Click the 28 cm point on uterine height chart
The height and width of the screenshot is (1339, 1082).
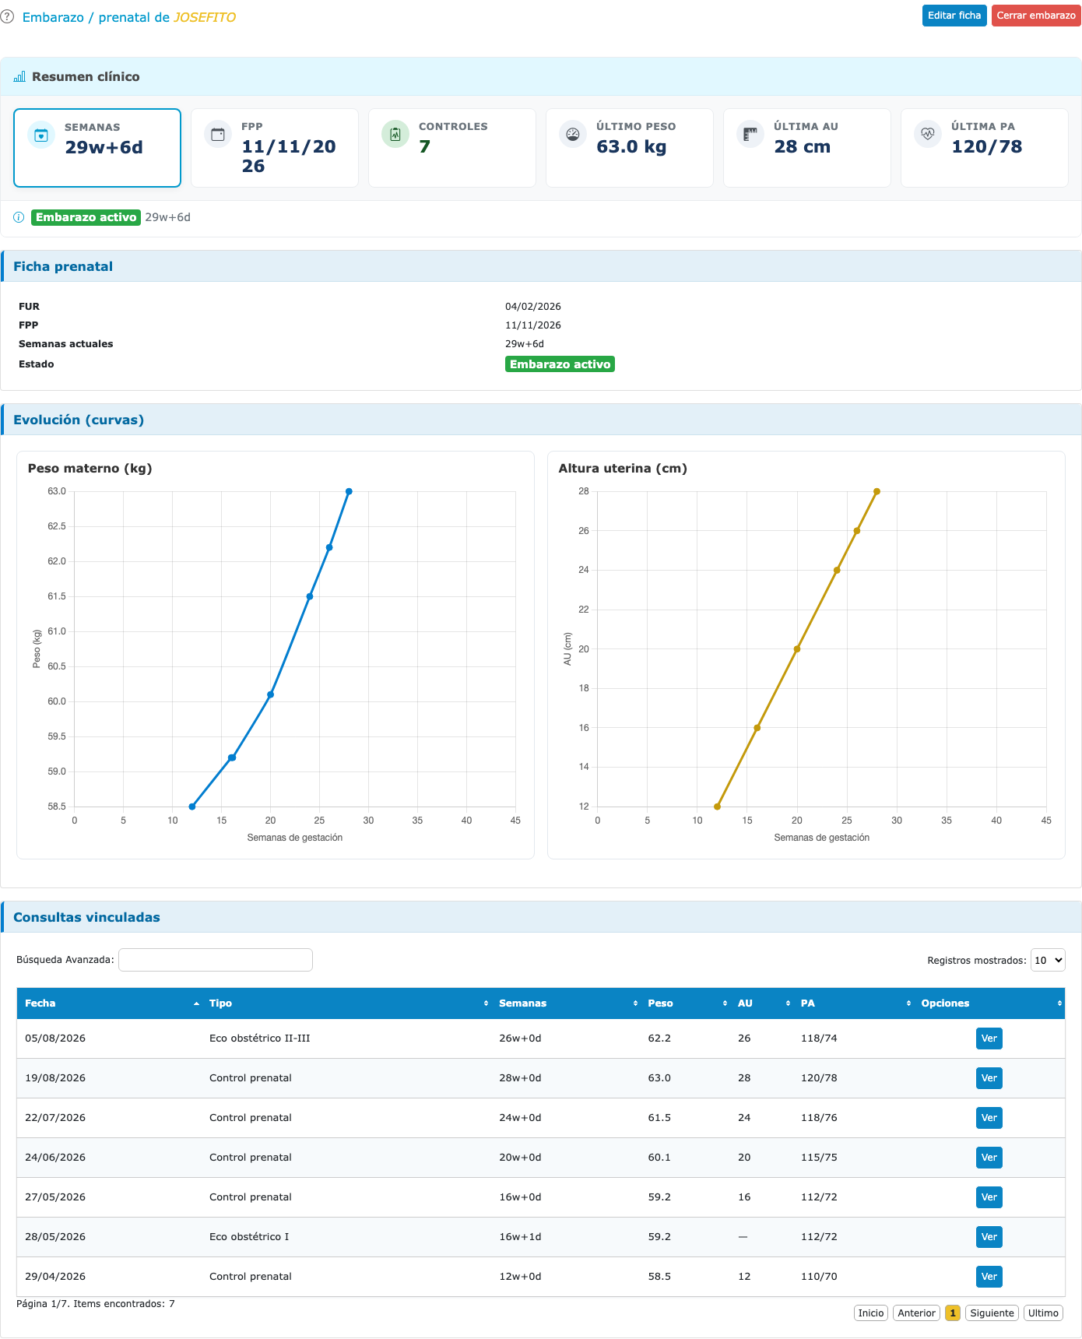click(876, 491)
